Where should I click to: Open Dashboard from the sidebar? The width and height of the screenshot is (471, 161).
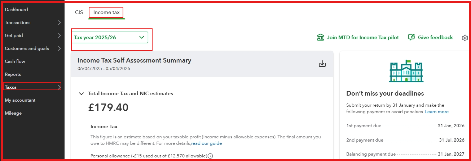point(16,10)
